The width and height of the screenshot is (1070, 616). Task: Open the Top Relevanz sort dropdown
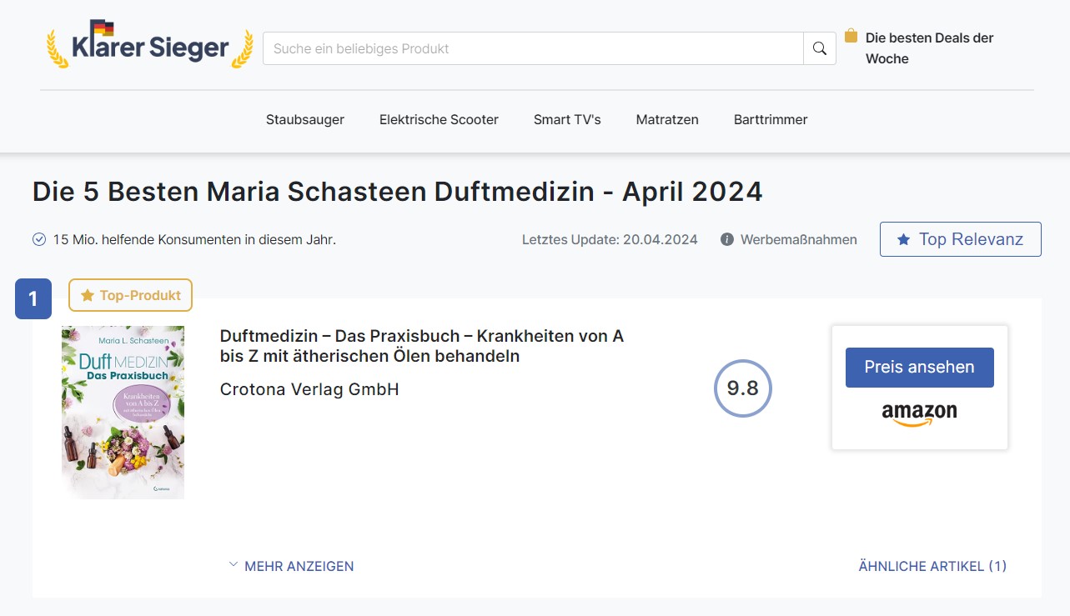point(961,239)
